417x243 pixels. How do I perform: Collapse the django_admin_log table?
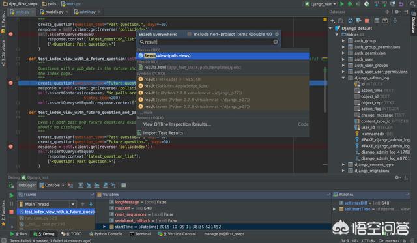pos(343,78)
